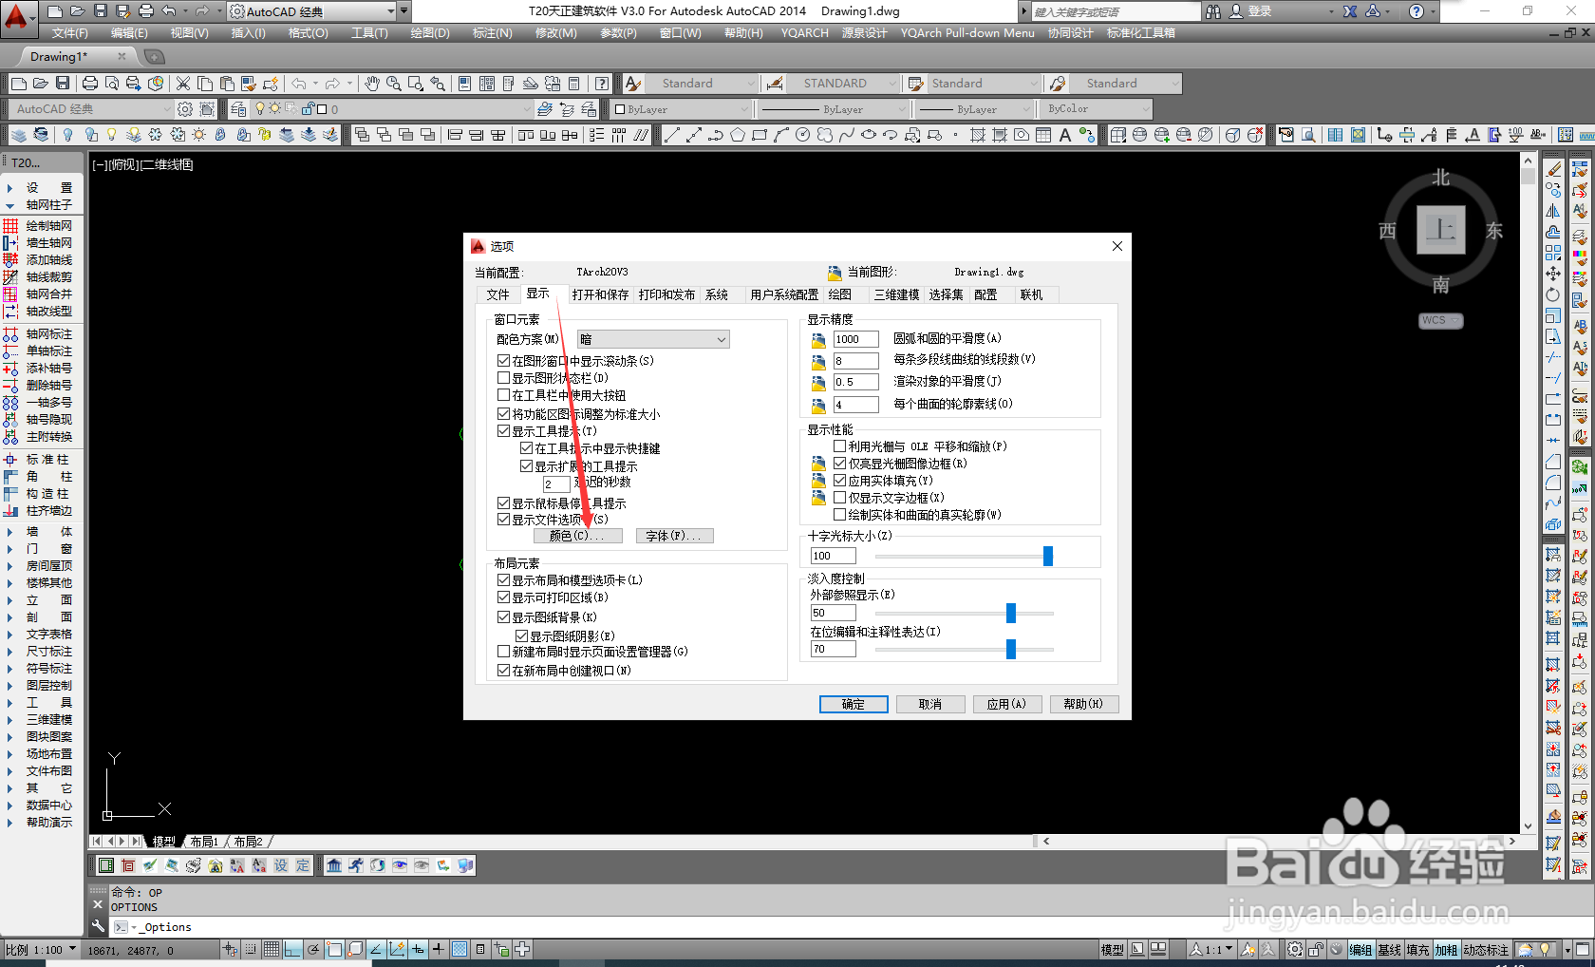The image size is (1595, 967).
Task: Expand the 墙体 menu group
Action: click(39, 532)
